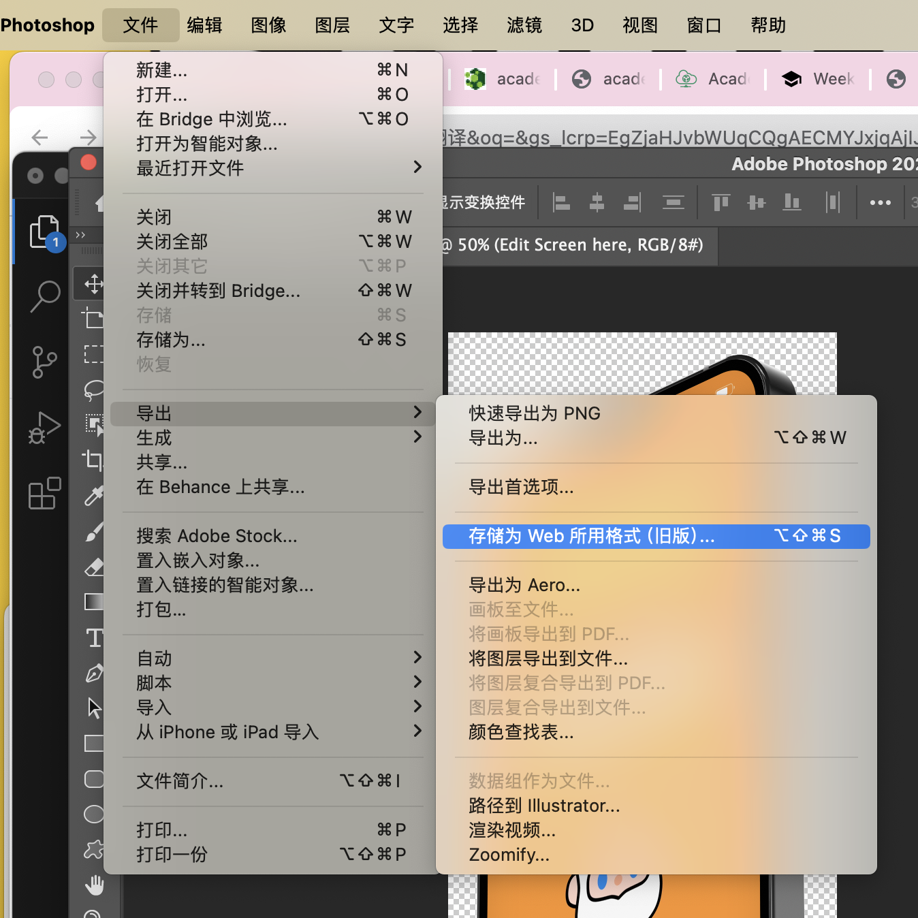Choose 导出首选项...
The width and height of the screenshot is (918, 918).
[656, 486]
